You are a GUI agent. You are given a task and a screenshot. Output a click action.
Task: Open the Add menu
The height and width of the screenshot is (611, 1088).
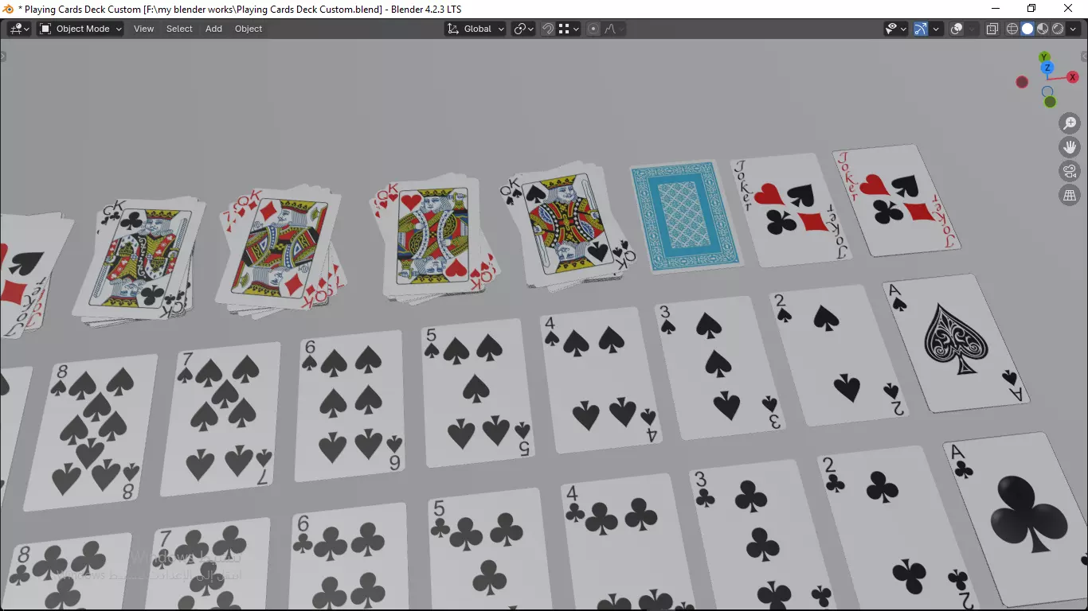tap(213, 29)
